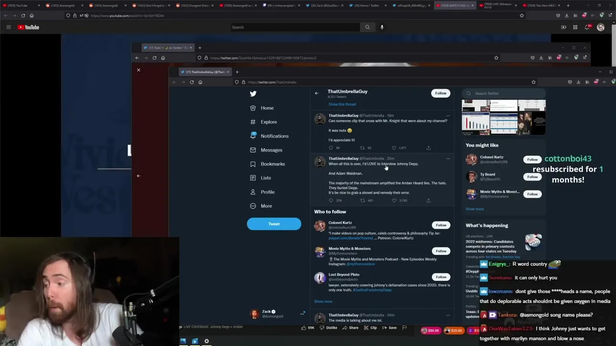The width and height of the screenshot is (616, 346).
Task: Follow Movie Myths & Monsters in You might like
Action: pyautogui.click(x=532, y=194)
